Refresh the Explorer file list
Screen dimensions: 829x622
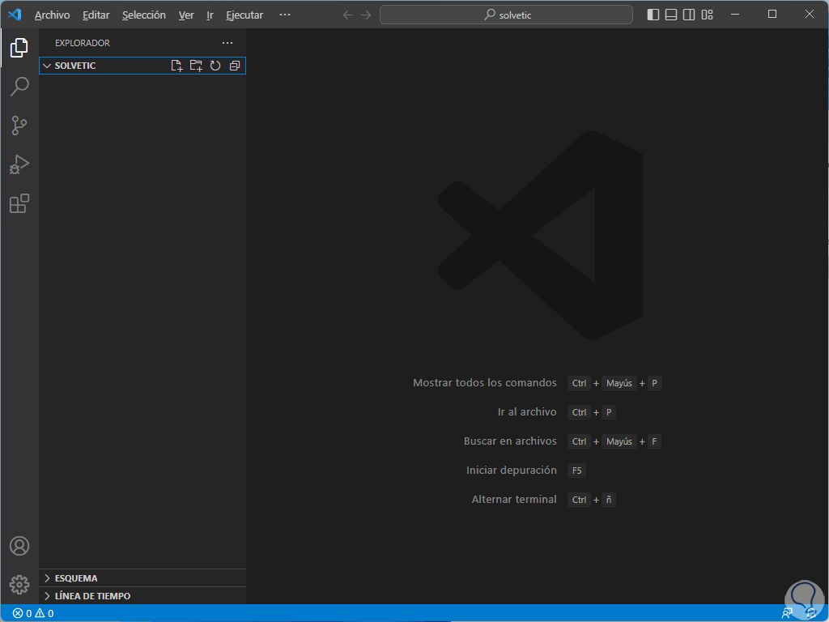tap(215, 66)
